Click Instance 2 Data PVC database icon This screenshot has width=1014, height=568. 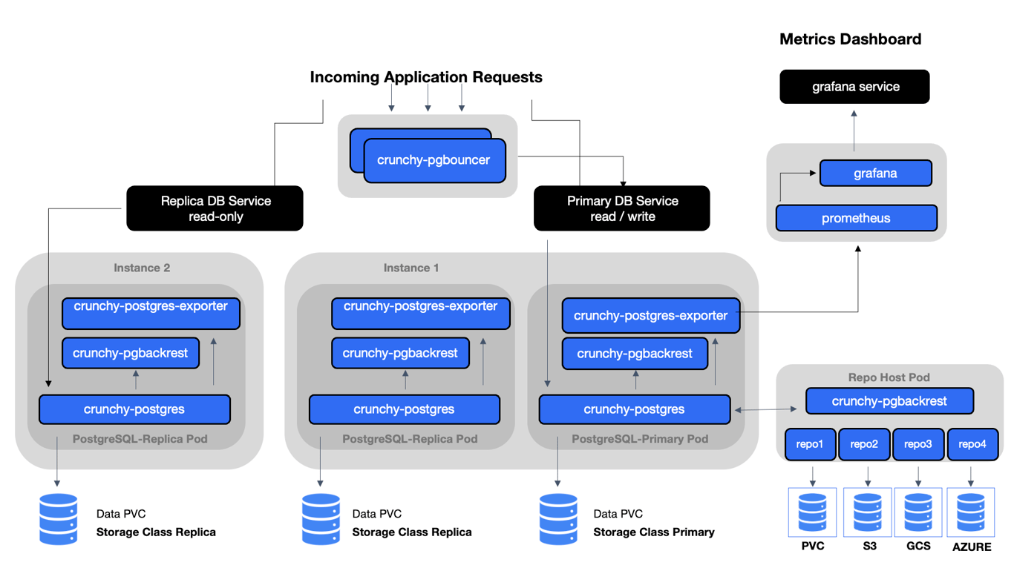[58, 520]
